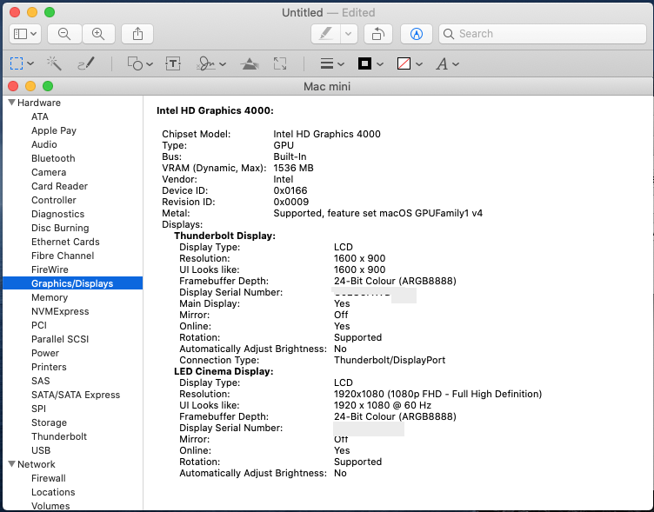Select Storage in the sidebar
This screenshot has height=512, width=654.
[x=50, y=422]
